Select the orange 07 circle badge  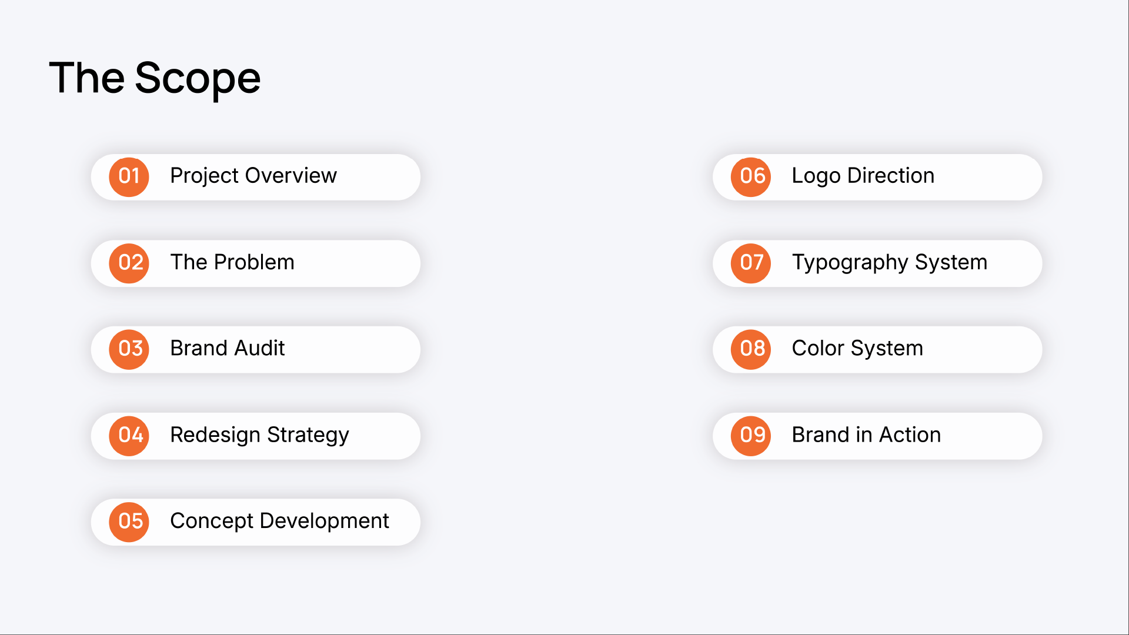click(x=751, y=263)
